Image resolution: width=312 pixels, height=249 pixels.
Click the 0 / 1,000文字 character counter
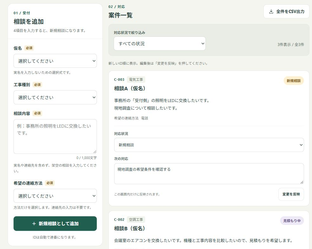pyautogui.click(x=87, y=158)
